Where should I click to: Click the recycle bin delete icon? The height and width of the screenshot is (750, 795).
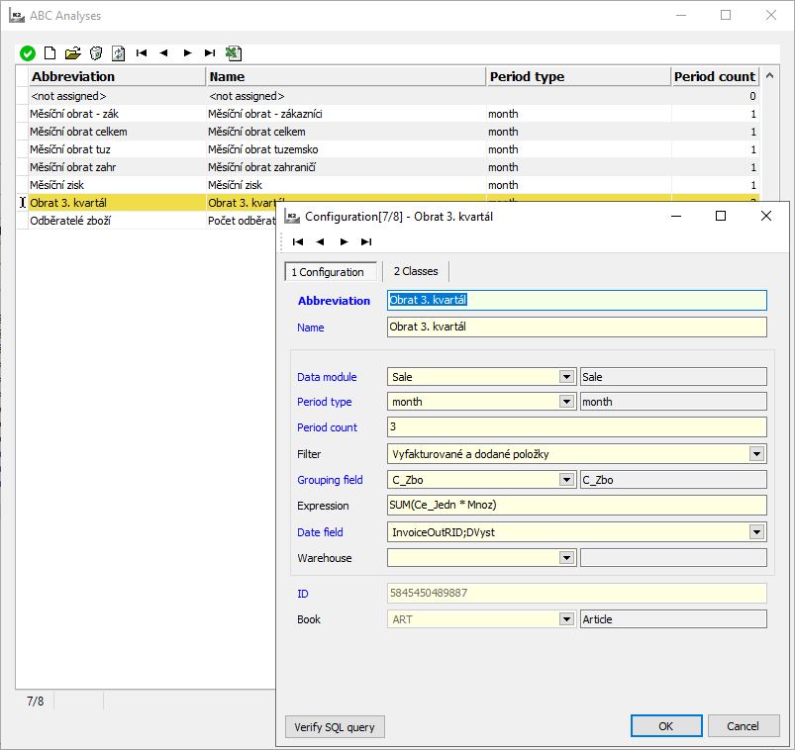(96, 53)
